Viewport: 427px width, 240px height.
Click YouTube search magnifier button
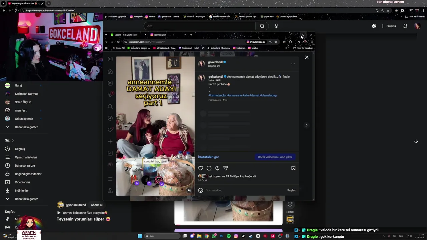click(262, 26)
